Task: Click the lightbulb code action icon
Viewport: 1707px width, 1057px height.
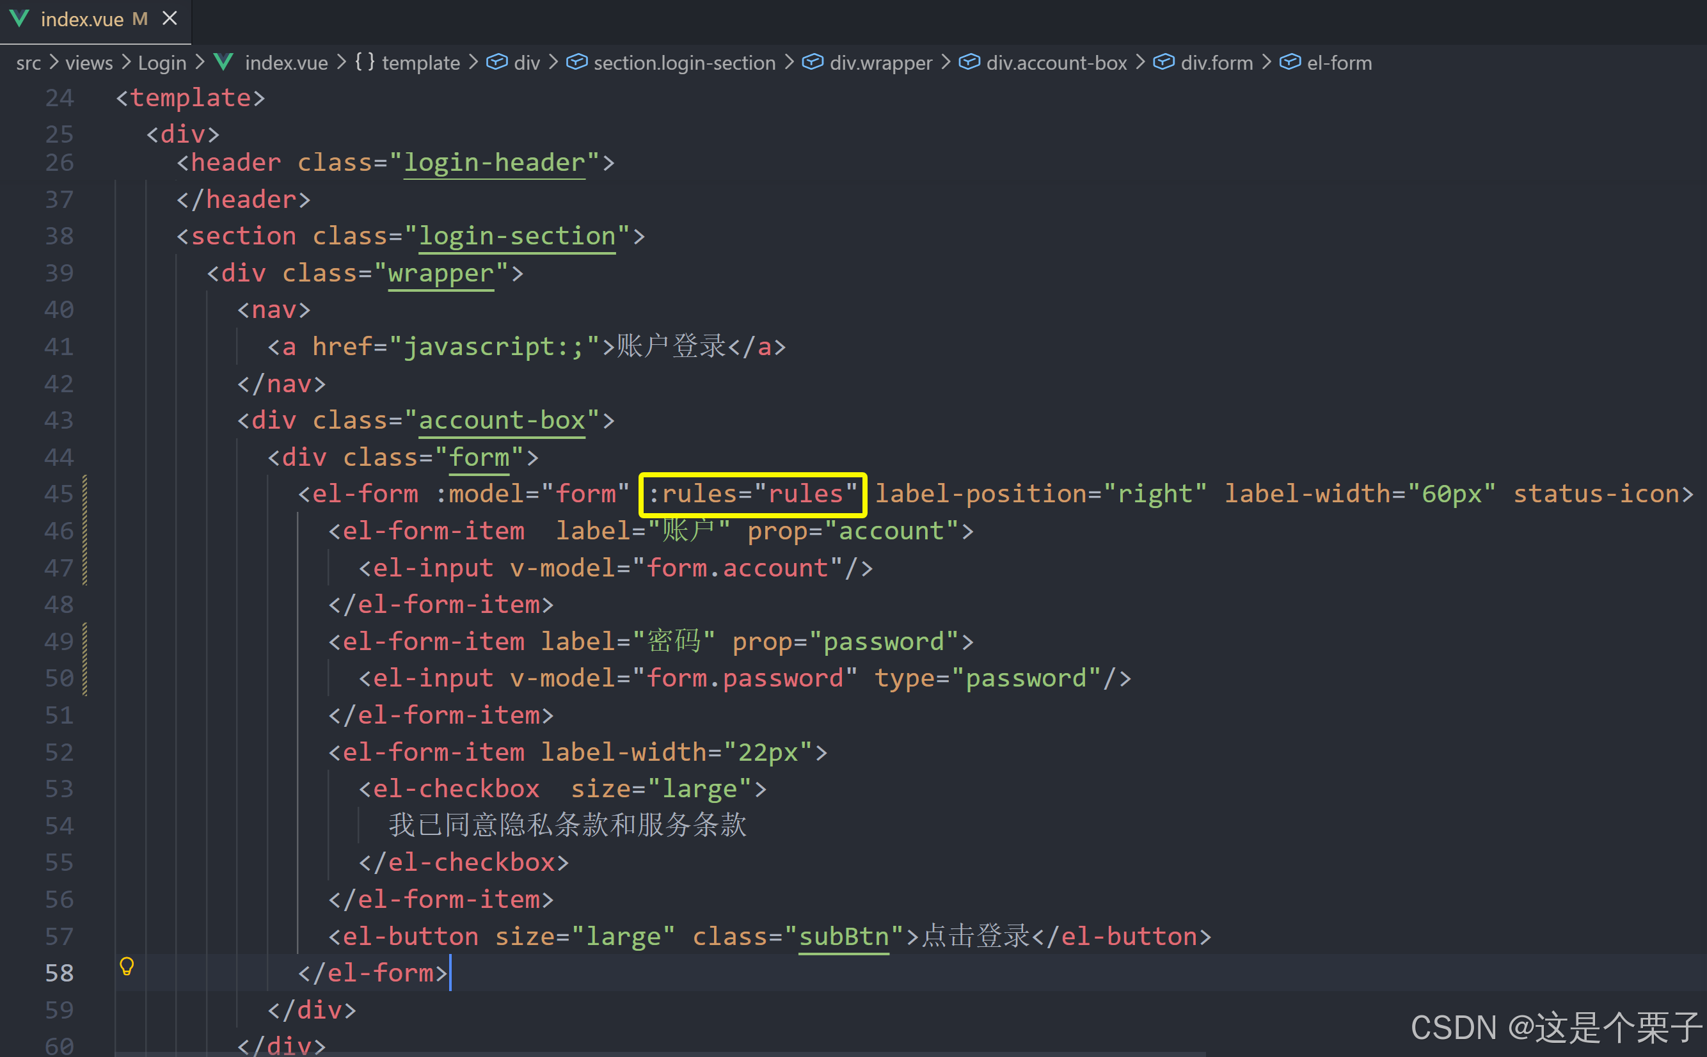Action: point(127,966)
